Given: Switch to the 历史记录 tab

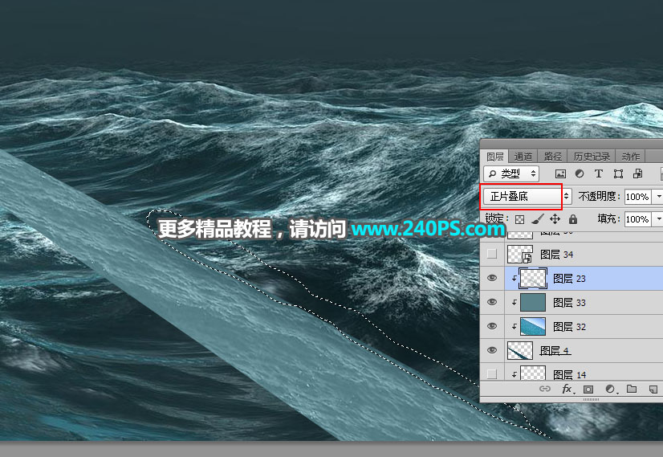Looking at the screenshot, I should point(592,157).
